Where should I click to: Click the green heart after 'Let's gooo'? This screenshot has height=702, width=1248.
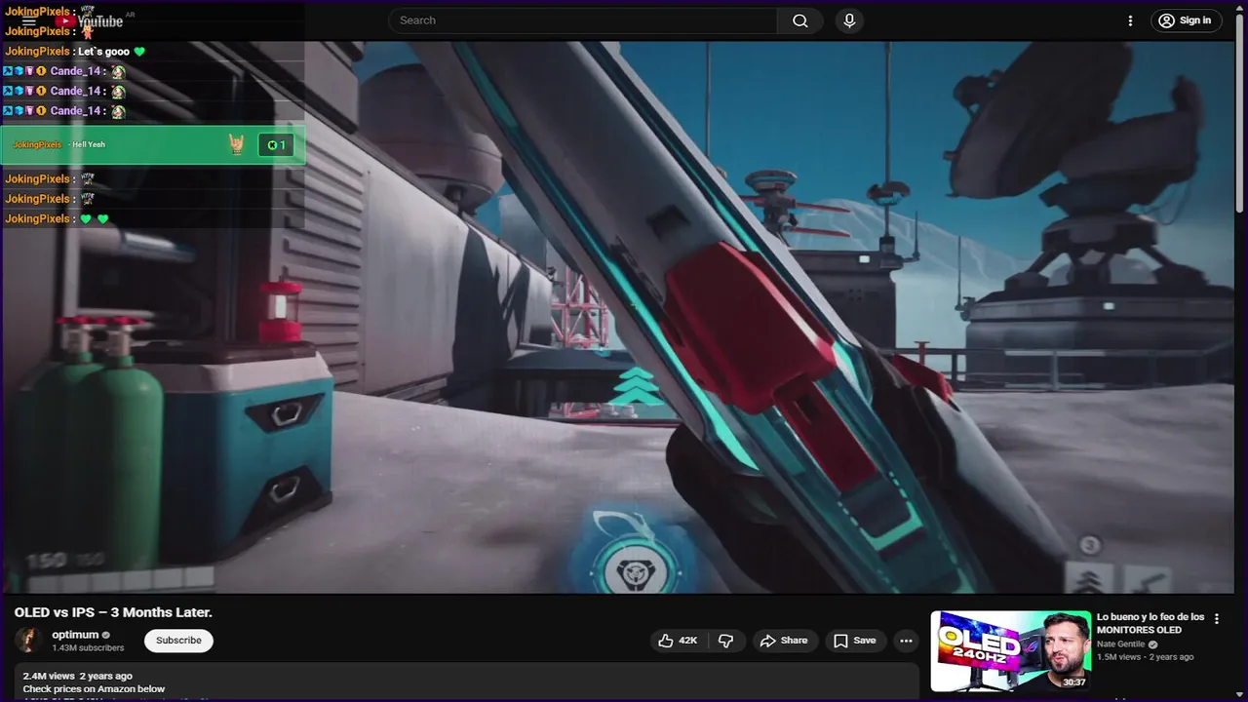(139, 52)
